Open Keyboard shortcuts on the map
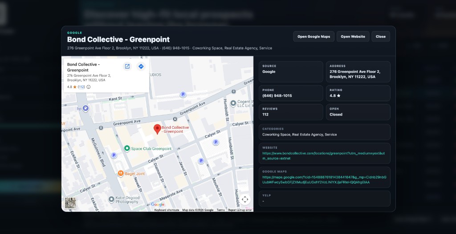The height and width of the screenshot is (234, 456). (x=167, y=210)
